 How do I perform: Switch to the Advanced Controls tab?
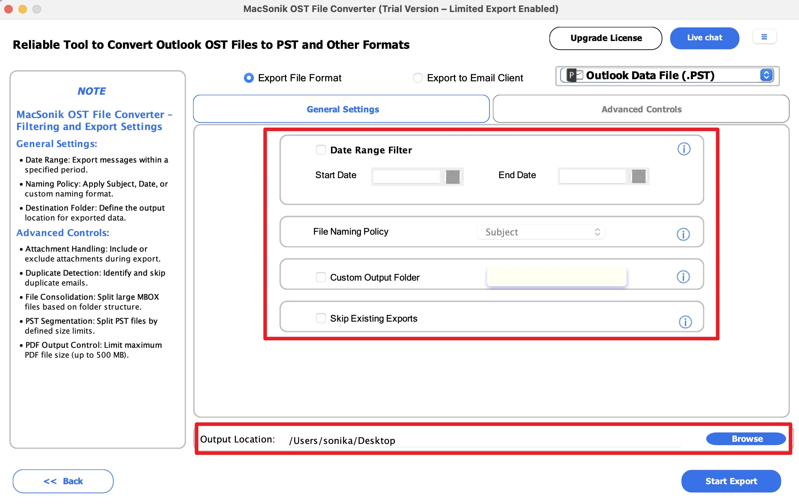(641, 109)
